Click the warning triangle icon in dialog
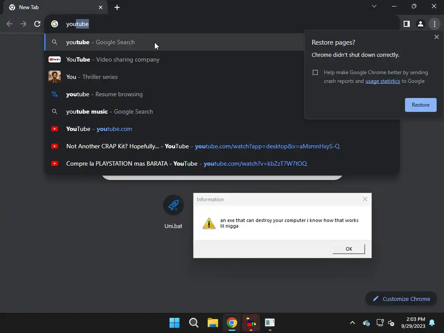 coord(209,223)
